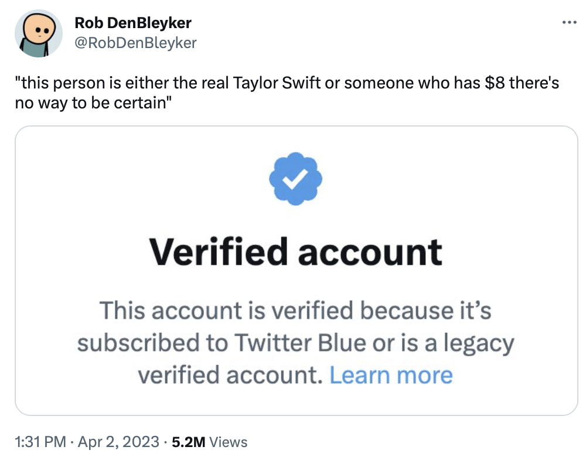Click the 5.2M view count number
This screenshot has height=457, width=586.
[189, 442]
